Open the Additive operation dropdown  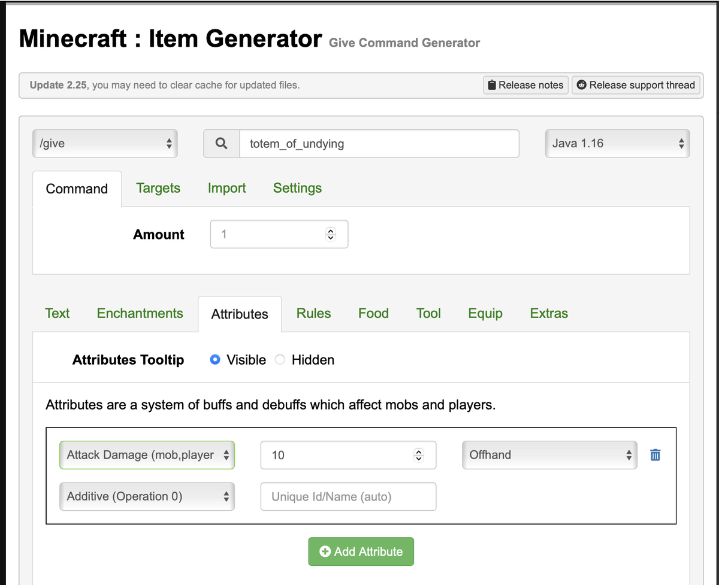(147, 496)
